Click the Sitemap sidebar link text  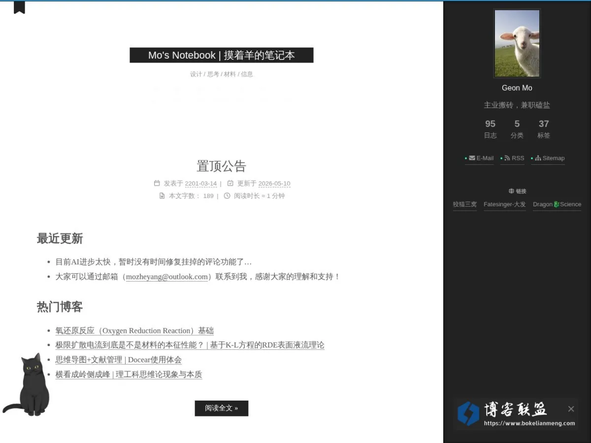click(x=554, y=158)
